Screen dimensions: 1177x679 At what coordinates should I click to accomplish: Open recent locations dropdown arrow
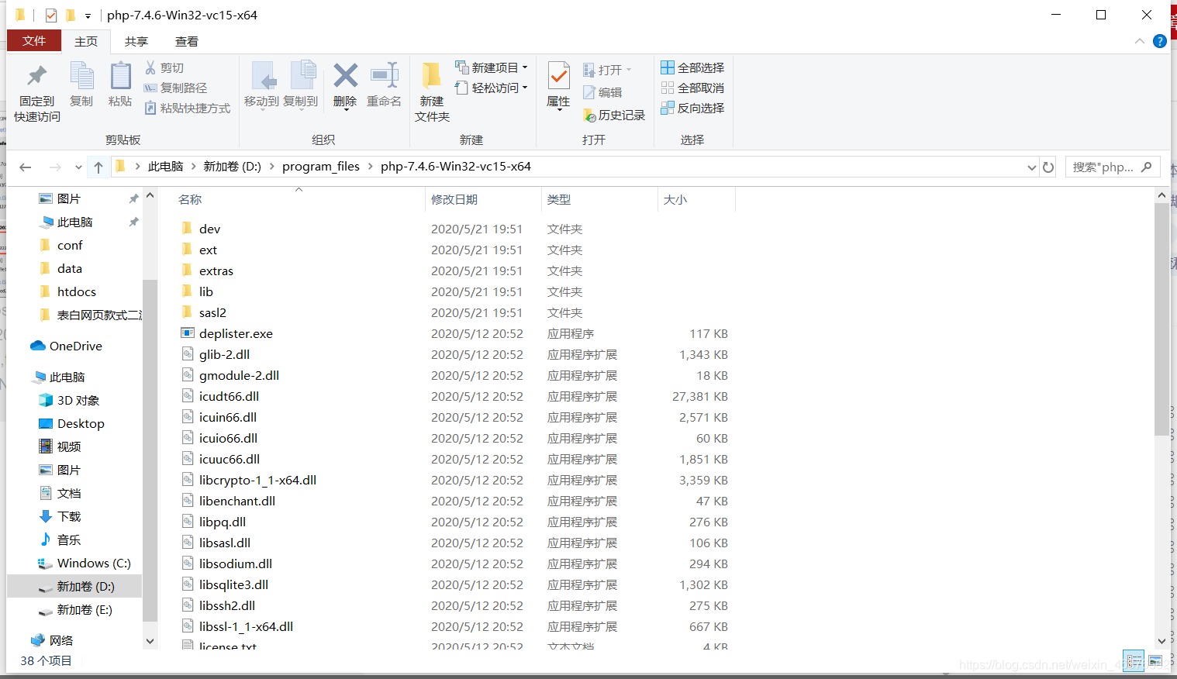(x=78, y=167)
